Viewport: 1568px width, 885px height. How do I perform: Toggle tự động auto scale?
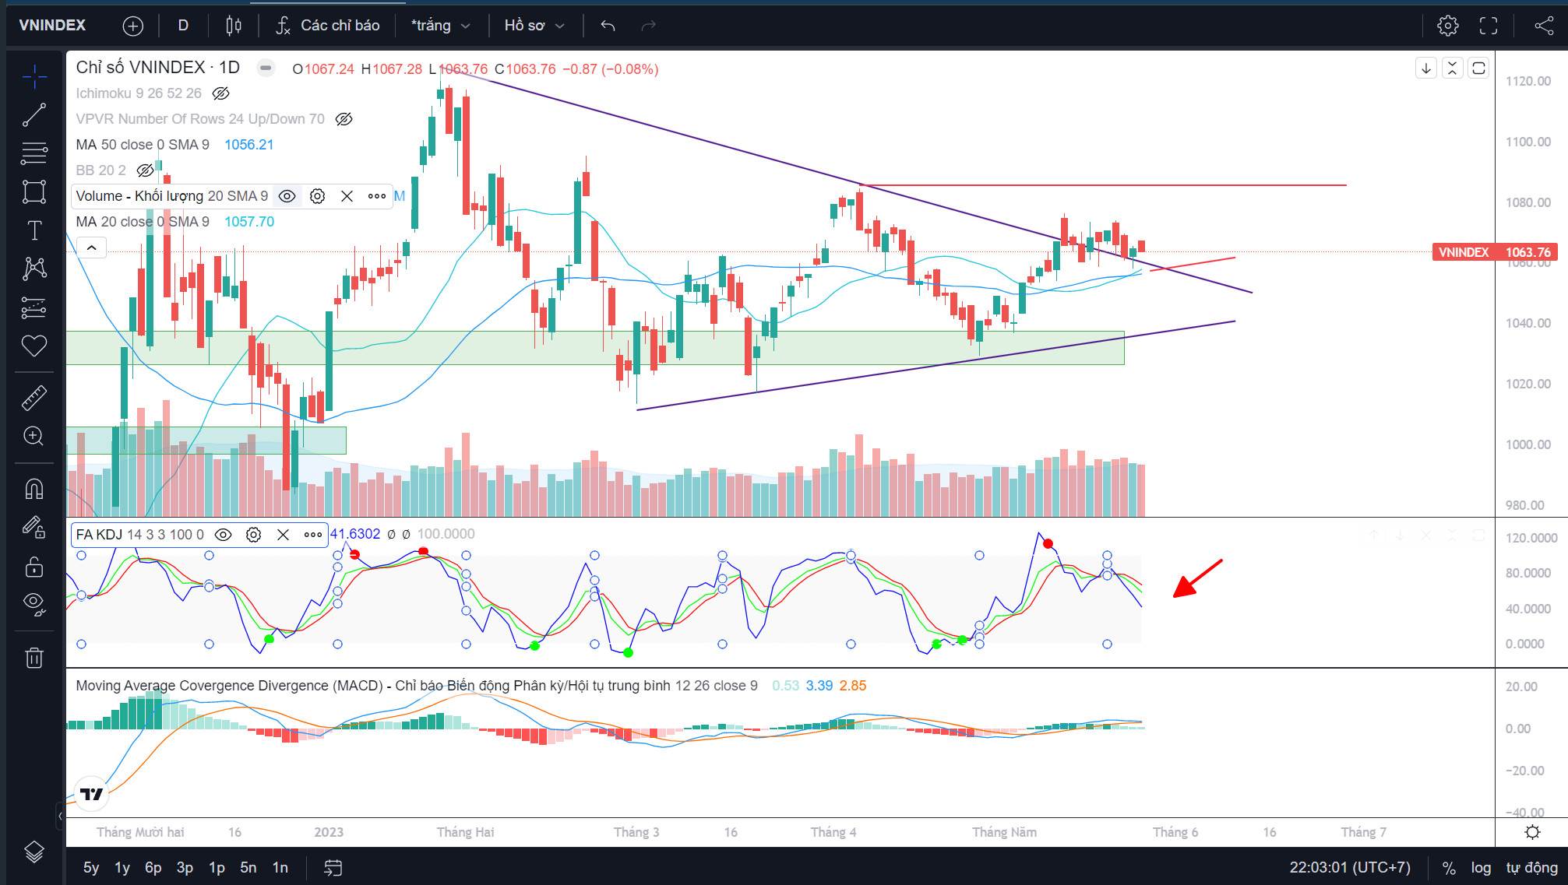1531,867
